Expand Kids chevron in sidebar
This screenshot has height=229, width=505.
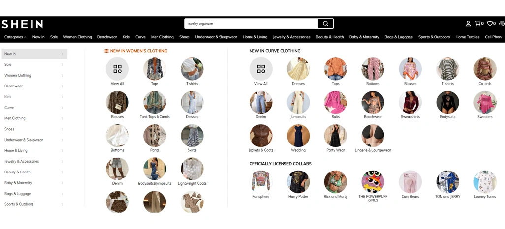pos(62,97)
